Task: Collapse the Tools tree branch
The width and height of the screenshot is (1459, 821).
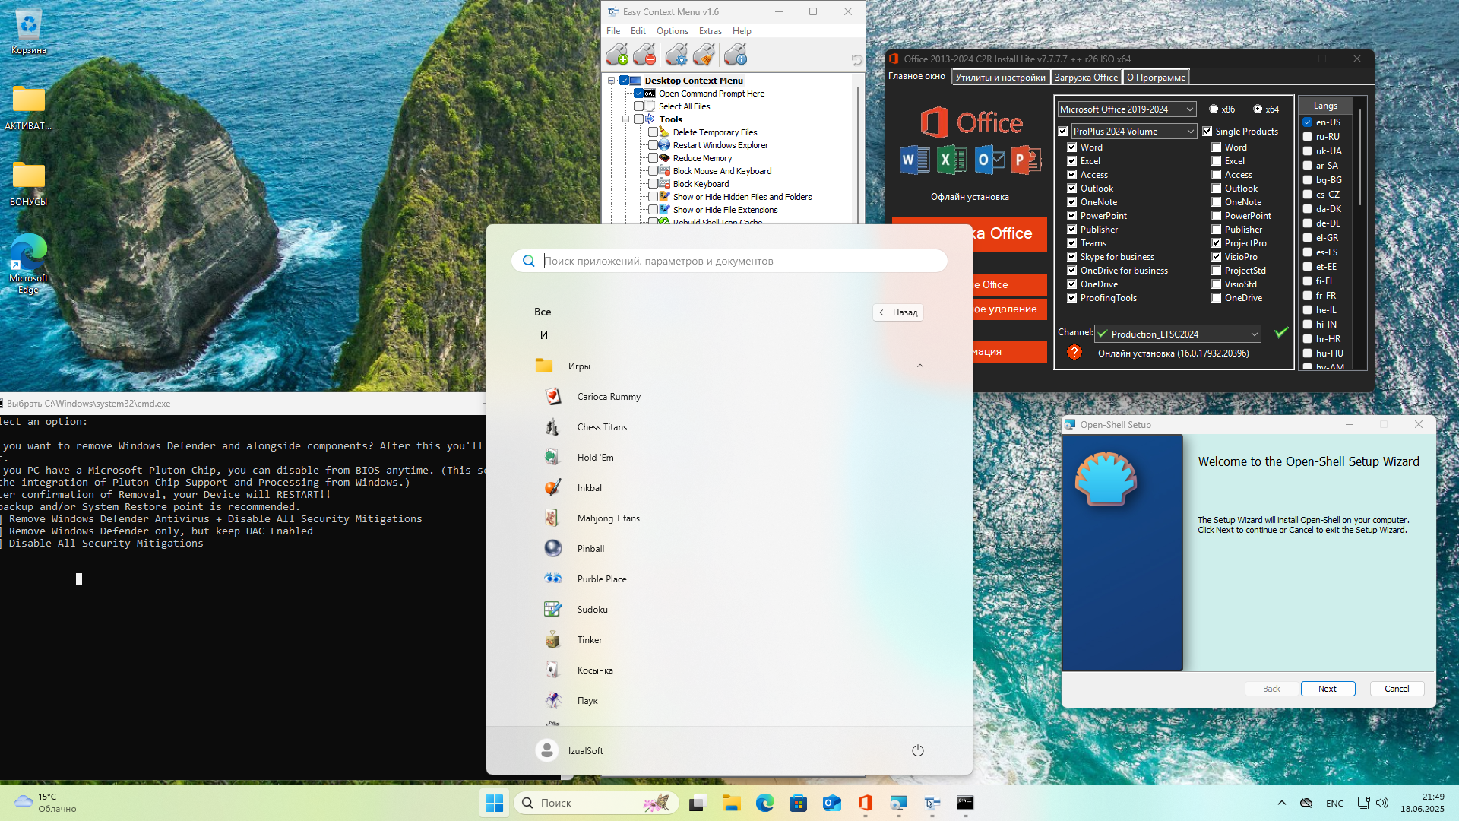Action: 626,119
